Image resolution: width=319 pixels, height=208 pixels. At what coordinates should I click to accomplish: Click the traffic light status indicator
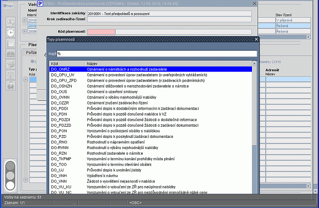[10, 176]
